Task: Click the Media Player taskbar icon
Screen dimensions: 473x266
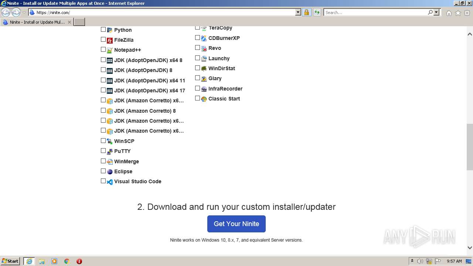Action: (54, 261)
